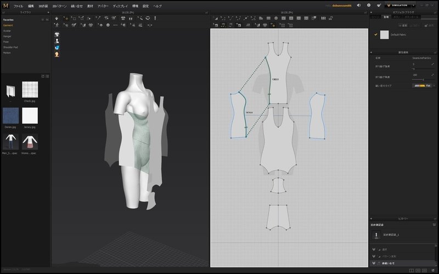The width and height of the screenshot is (439, 274).
Task: Select the Avatar library category
Action: (7, 31)
